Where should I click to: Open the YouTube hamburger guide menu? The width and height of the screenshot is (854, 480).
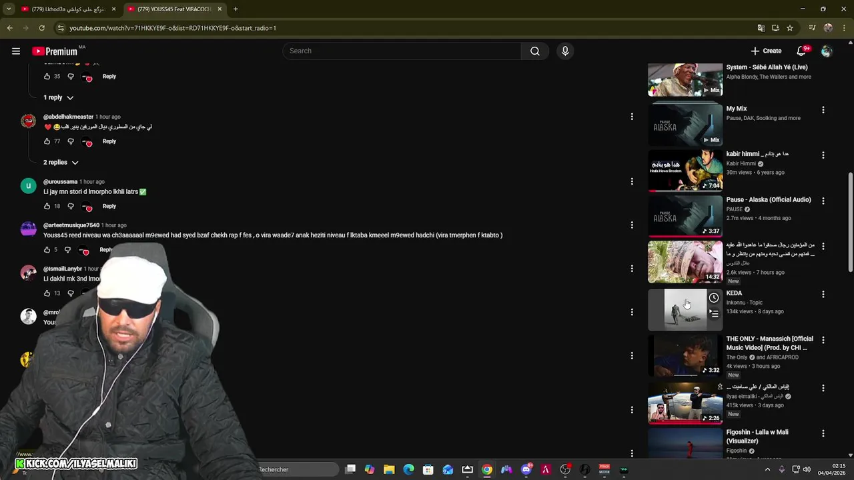16,51
